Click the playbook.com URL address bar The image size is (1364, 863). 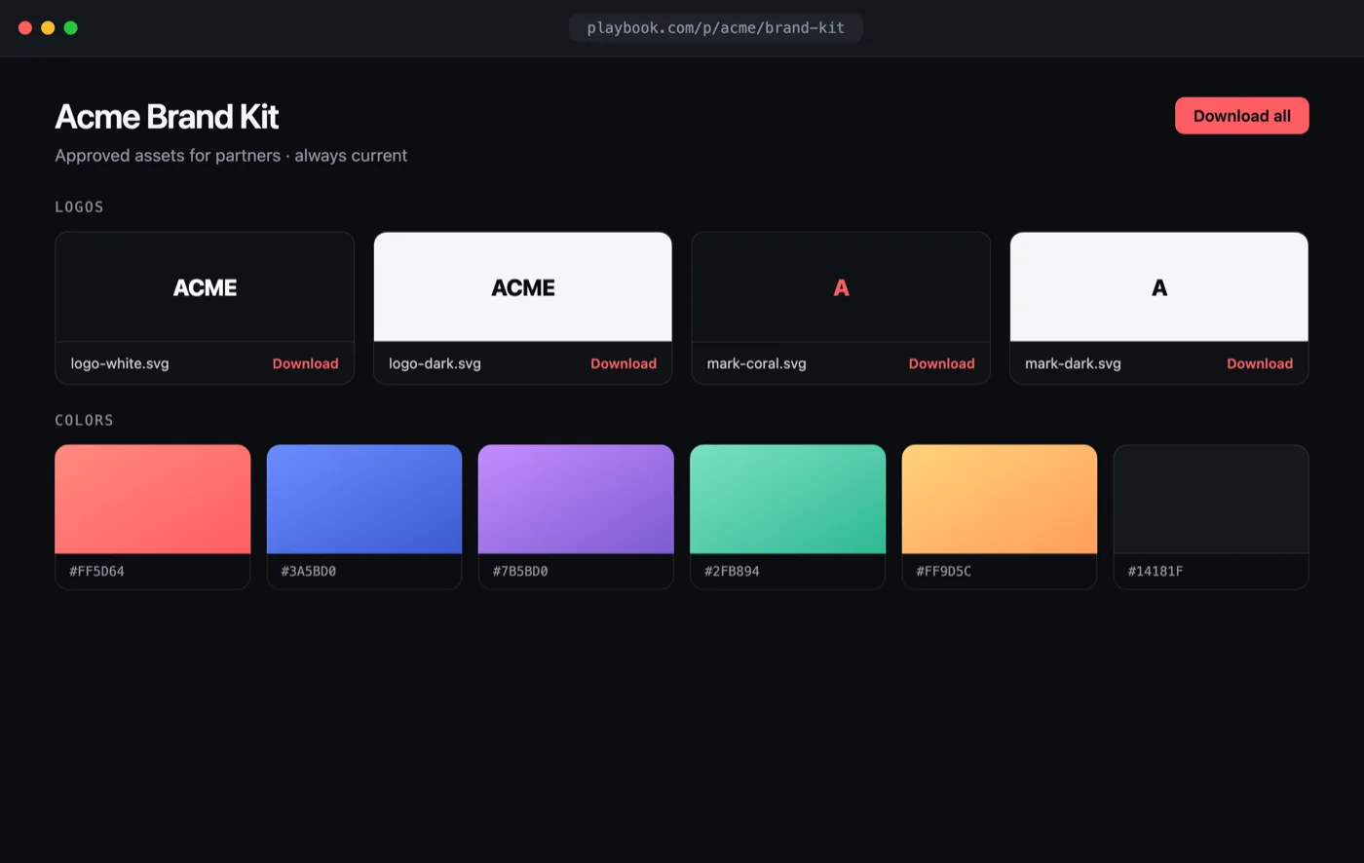[716, 27]
